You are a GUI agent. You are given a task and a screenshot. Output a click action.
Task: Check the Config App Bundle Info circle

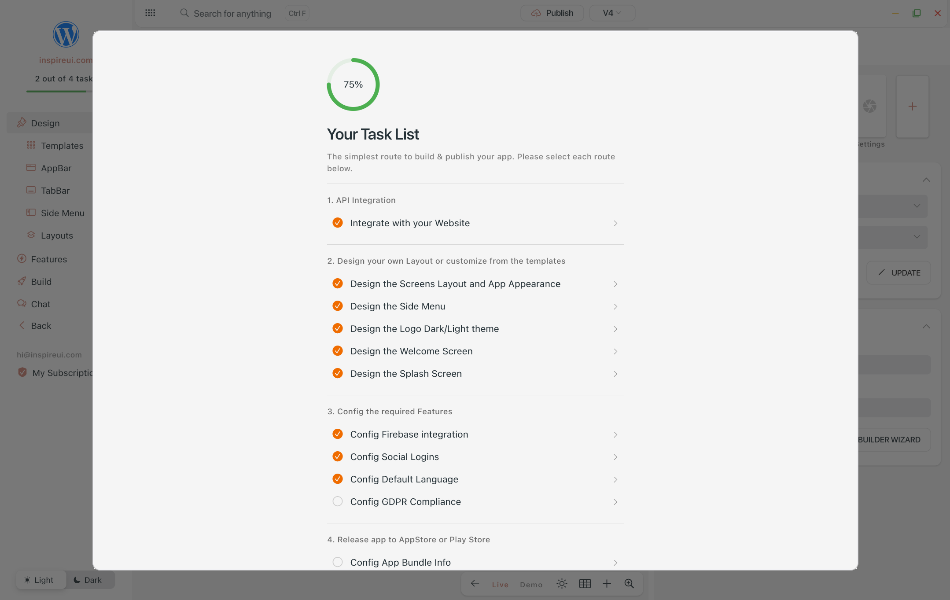pyautogui.click(x=338, y=562)
